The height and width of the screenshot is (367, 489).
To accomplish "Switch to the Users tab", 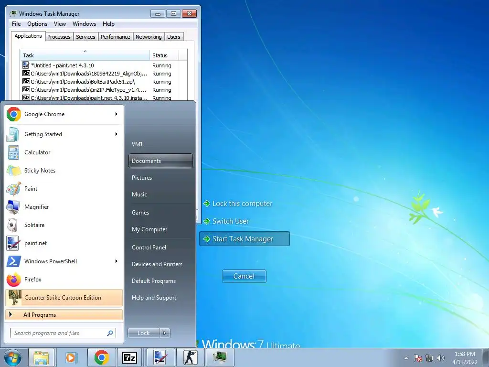I will tap(174, 37).
